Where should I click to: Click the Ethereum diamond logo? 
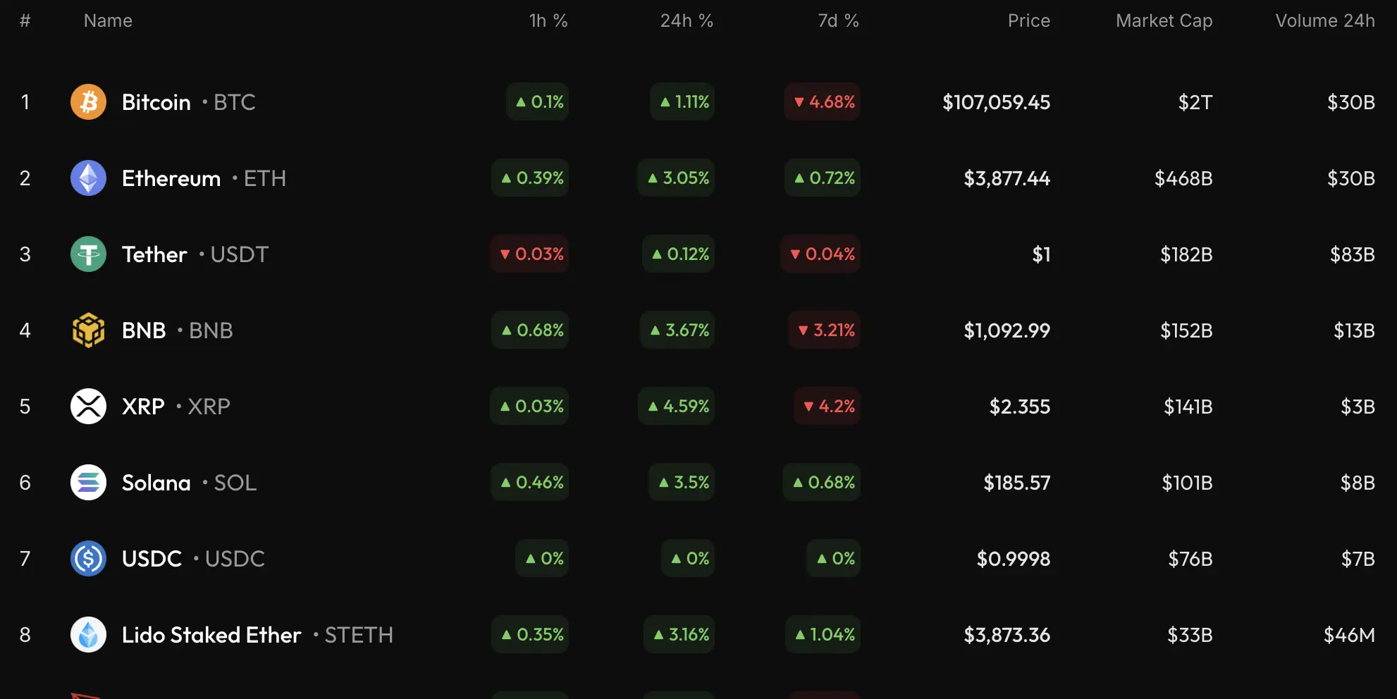coord(88,178)
